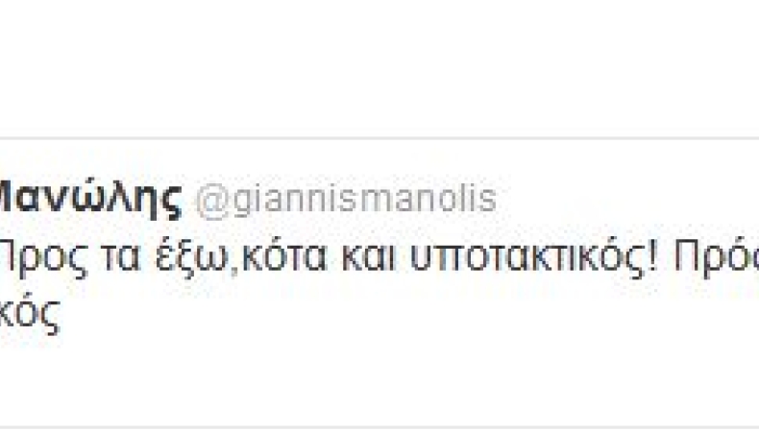
Task: Click the cut-off word Πρό at line end
Action: (x=717, y=258)
